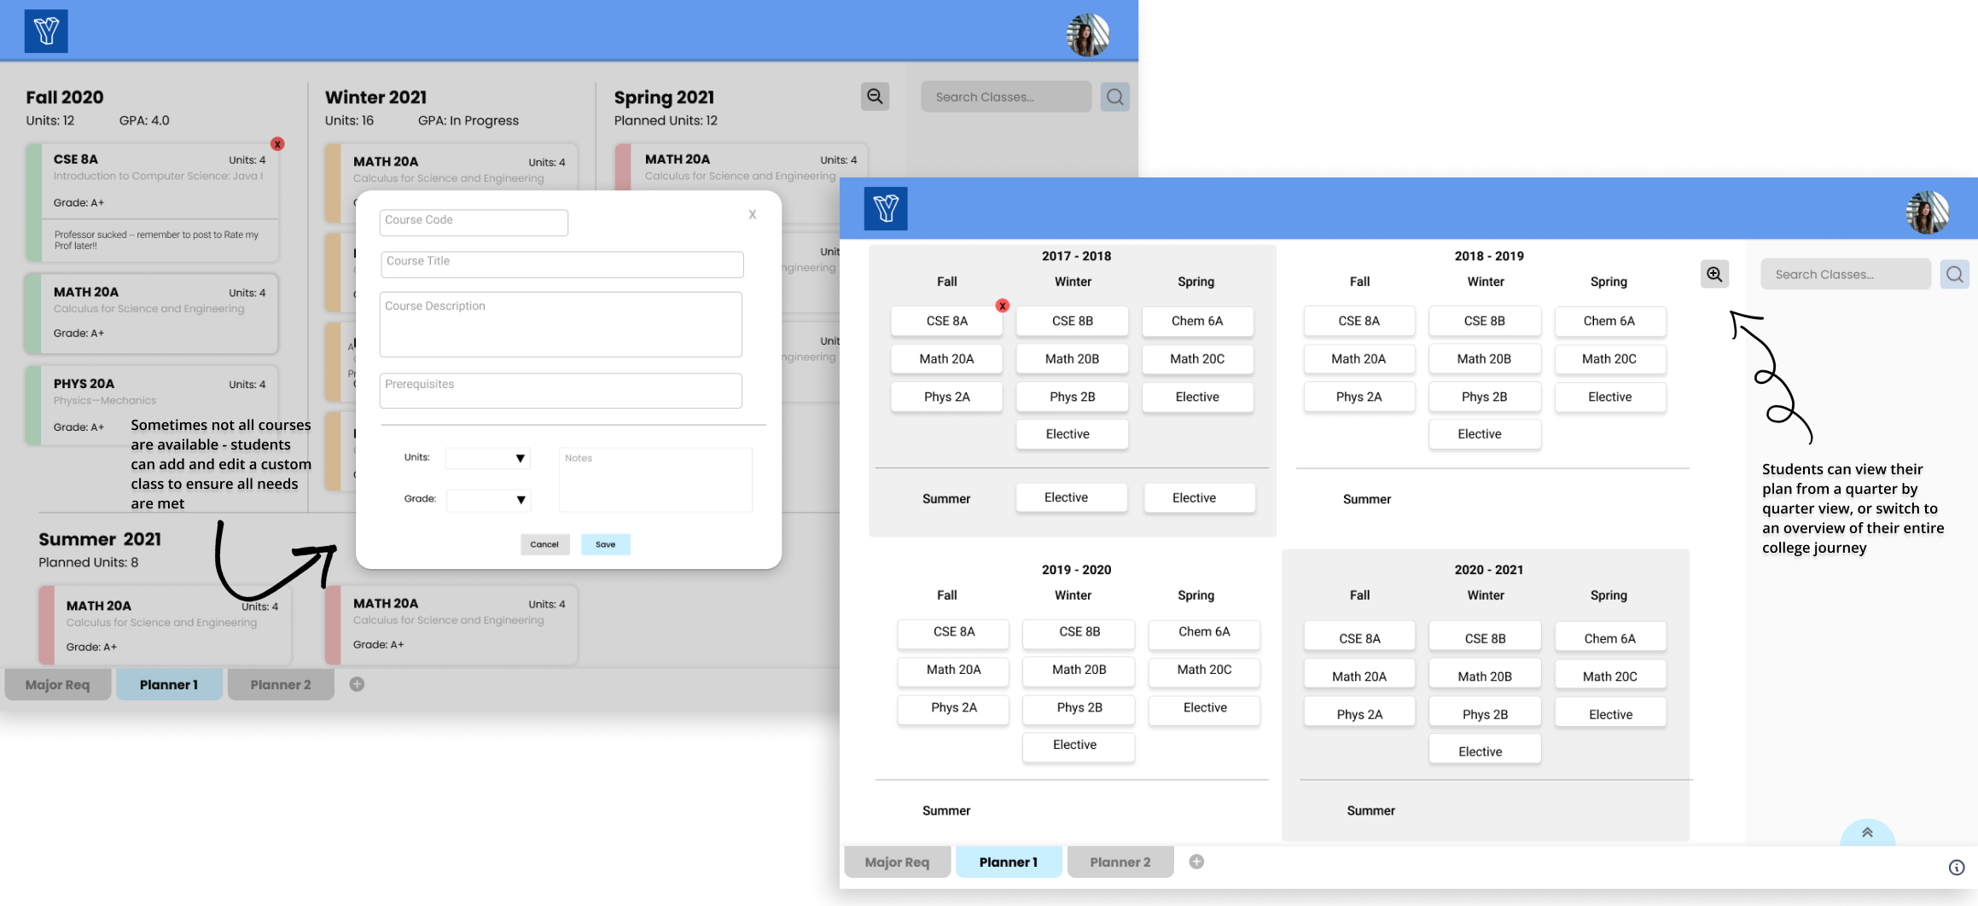The width and height of the screenshot is (1978, 906).
Task: Select Math 20B chip in 2017 - 2018 Winter
Action: (x=1072, y=358)
